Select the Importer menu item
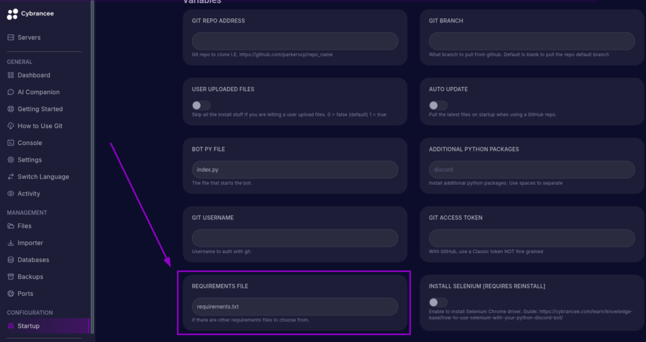646x342 pixels. [30, 243]
